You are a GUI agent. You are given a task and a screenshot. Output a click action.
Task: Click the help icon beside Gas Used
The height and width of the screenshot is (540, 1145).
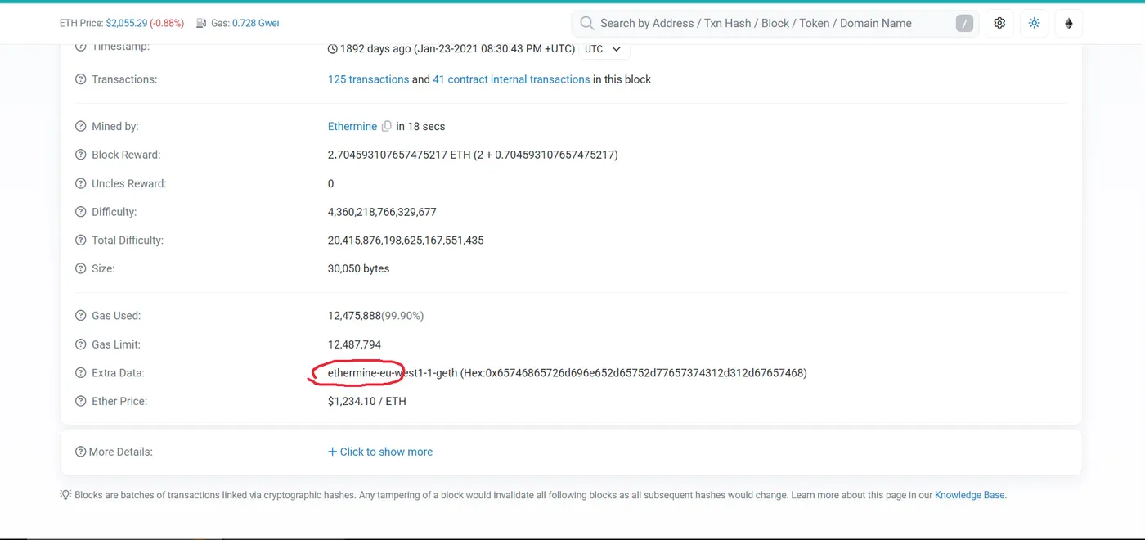(x=80, y=316)
